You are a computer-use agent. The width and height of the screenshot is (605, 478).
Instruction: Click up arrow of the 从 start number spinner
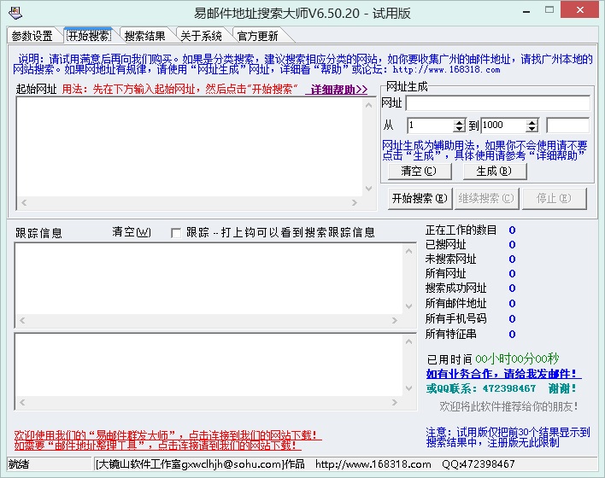click(460, 121)
